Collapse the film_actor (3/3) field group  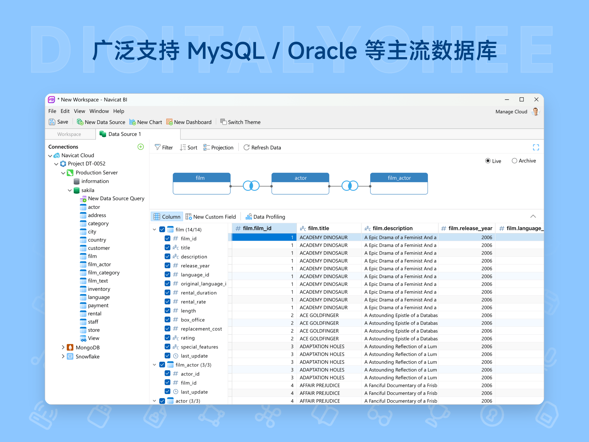point(155,365)
